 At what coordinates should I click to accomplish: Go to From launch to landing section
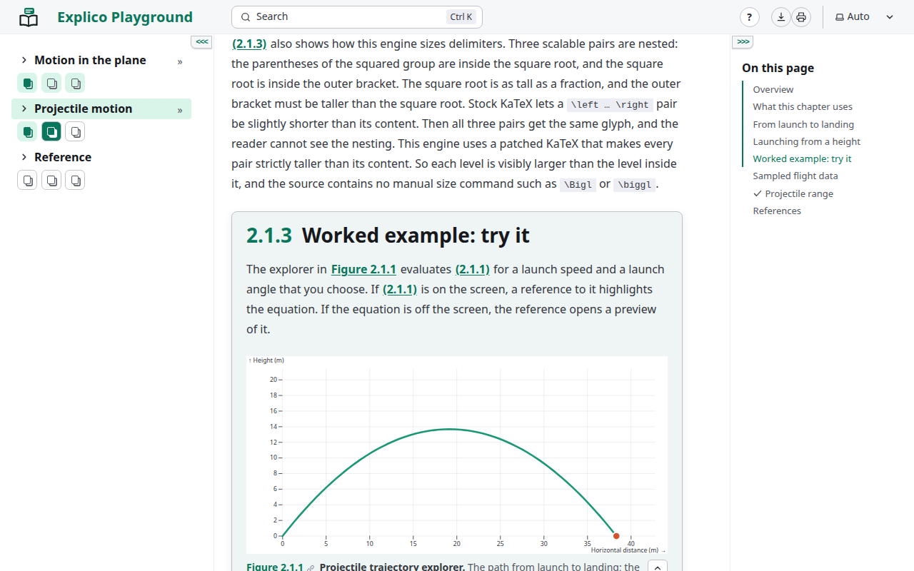pyautogui.click(x=803, y=124)
